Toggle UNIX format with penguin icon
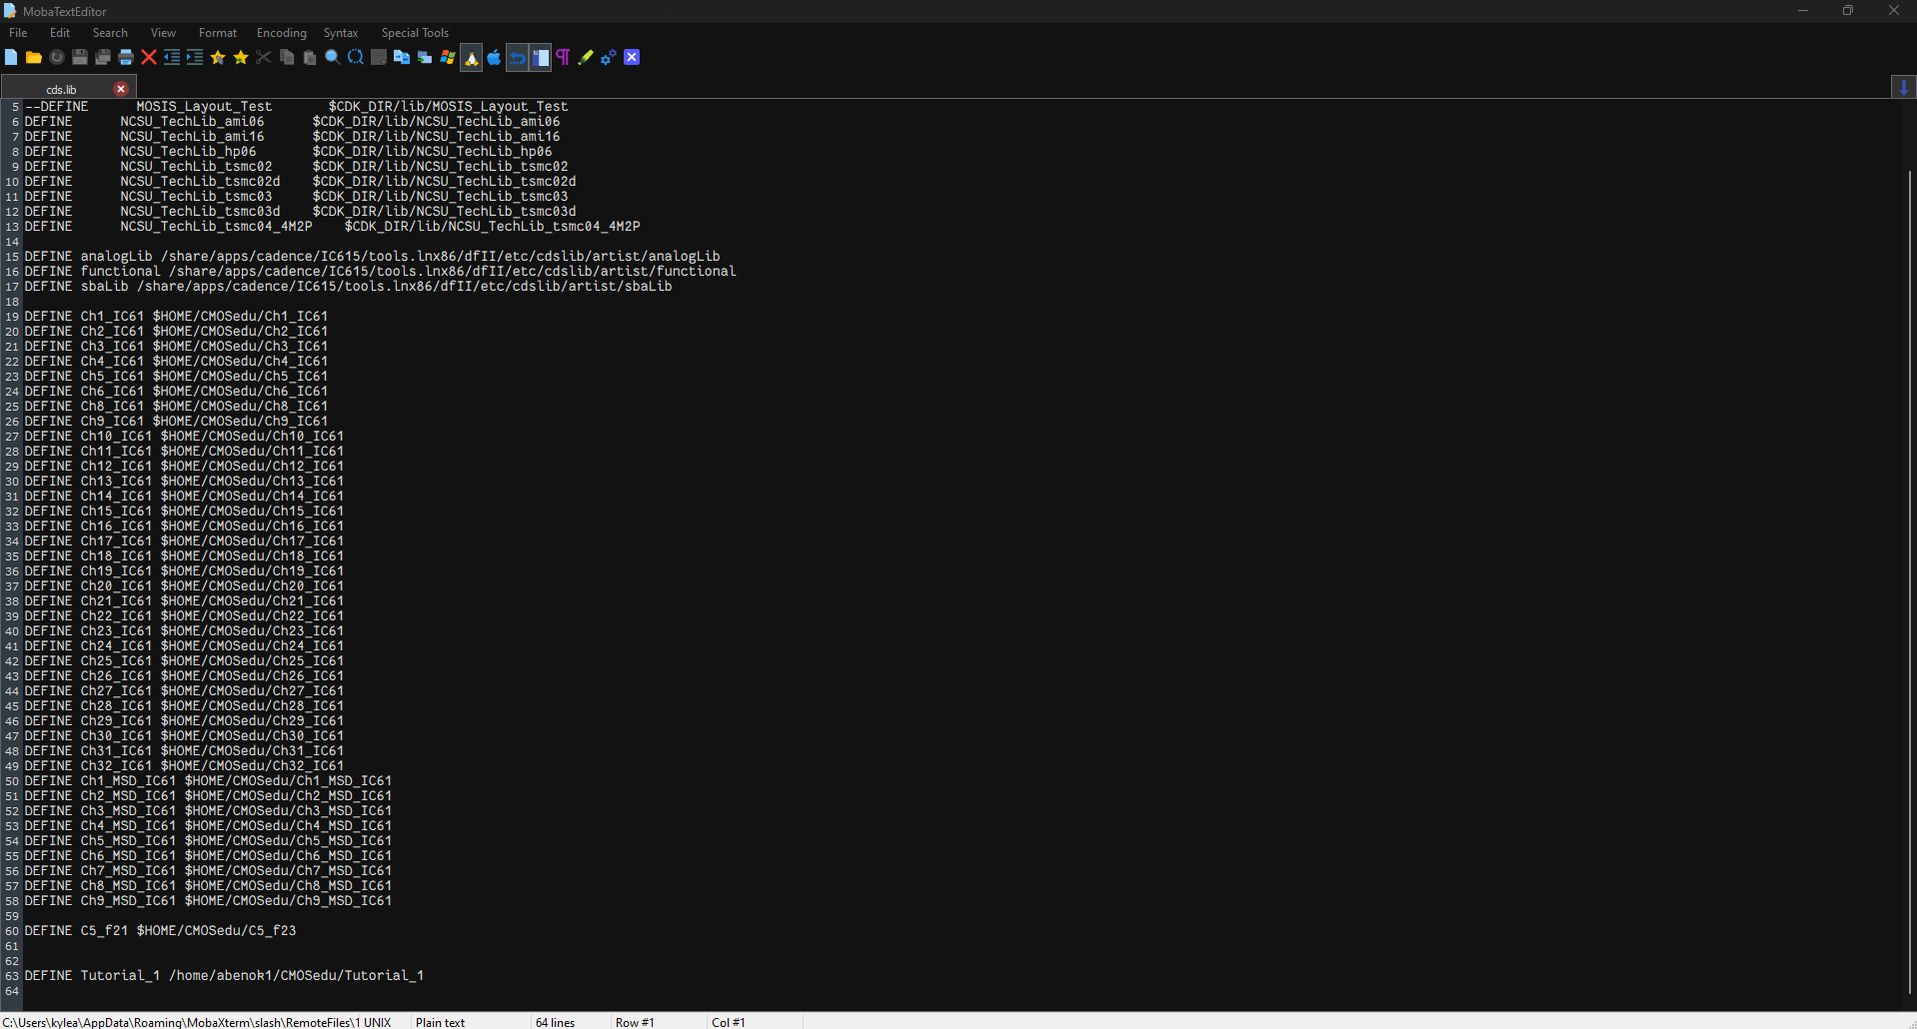Viewport: 1917px width, 1029px height. click(471, 57)
